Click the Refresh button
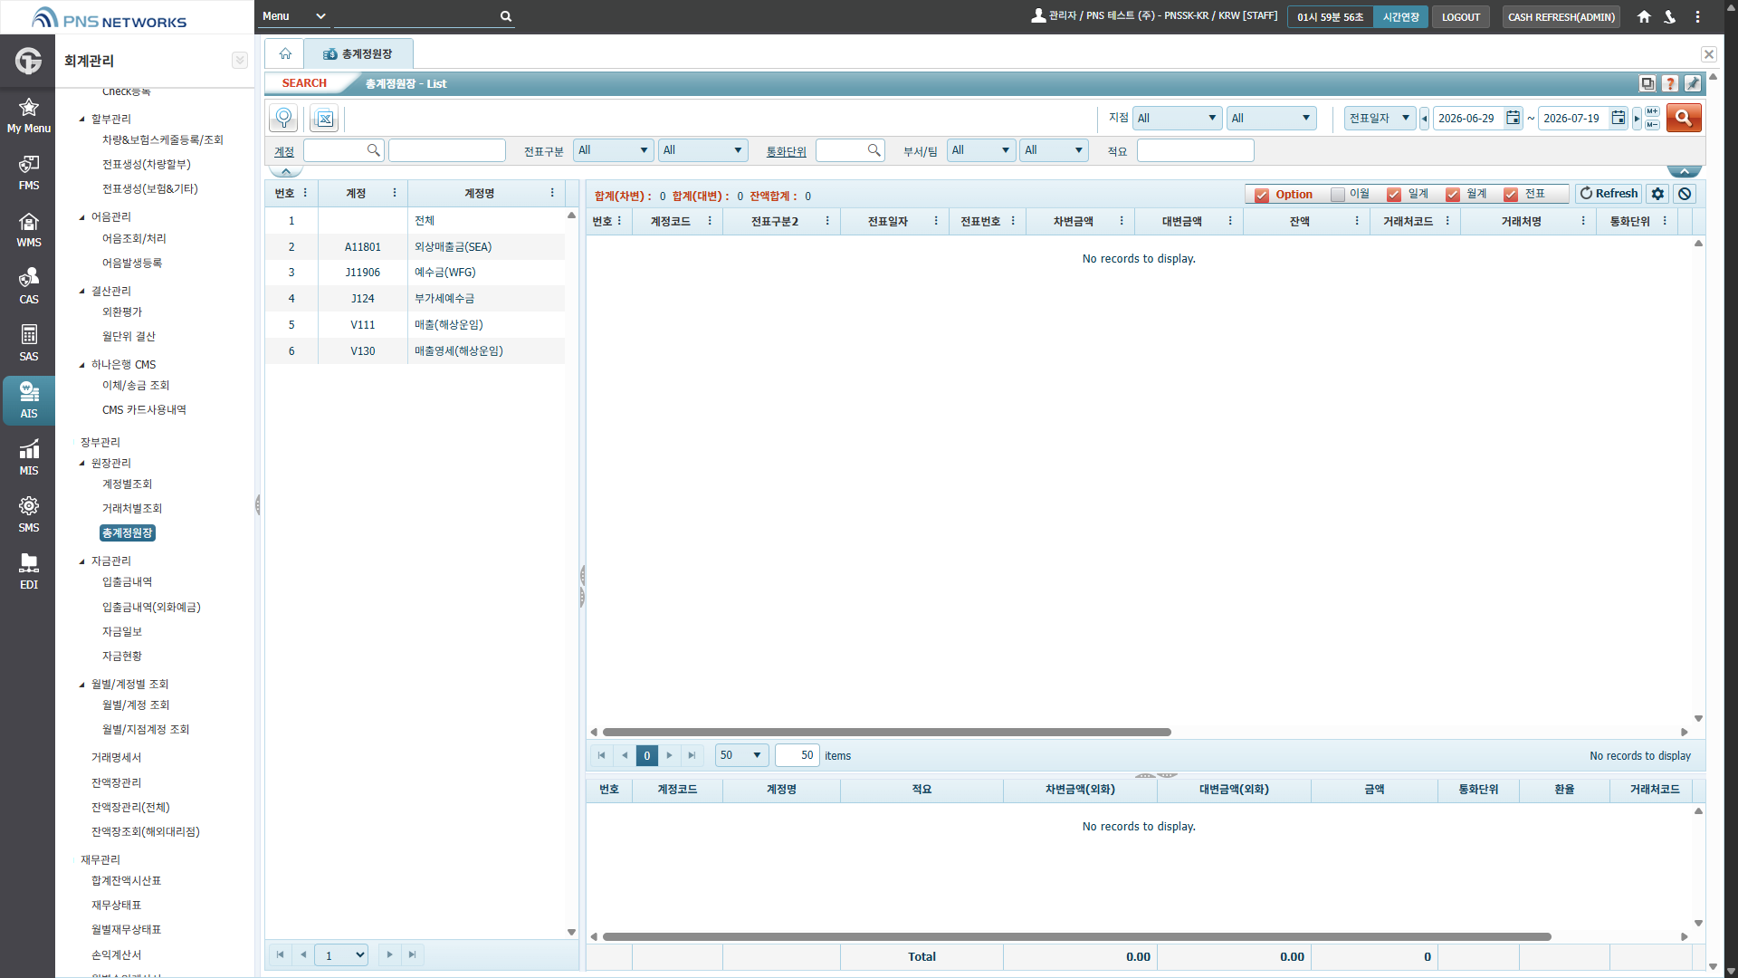Image resolution: width=1738 pixels, height=978 pixels. click(1609, 194)
